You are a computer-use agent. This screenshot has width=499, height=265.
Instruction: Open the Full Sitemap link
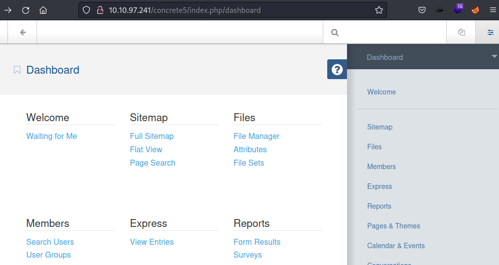tap(152, 136)
